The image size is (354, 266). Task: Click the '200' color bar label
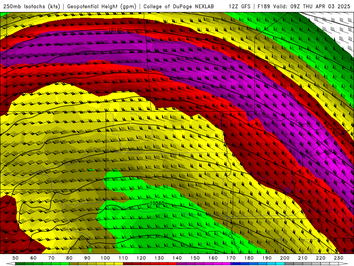285,258
